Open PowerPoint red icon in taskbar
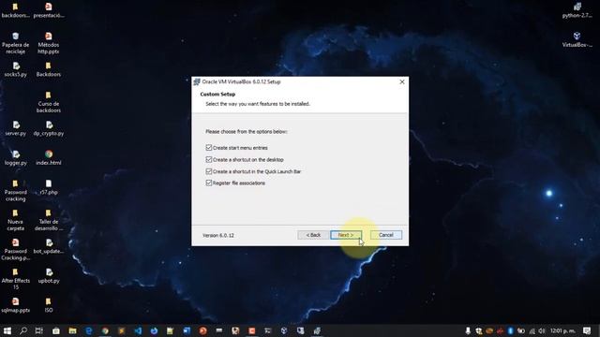The width and height of the screenshot is (600, 337). [202, 330]
